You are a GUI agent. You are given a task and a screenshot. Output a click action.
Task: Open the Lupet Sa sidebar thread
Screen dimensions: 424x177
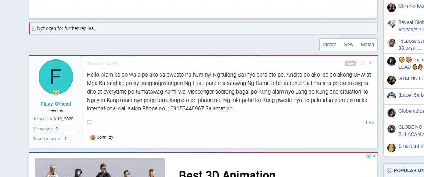(x=411, y=95)
